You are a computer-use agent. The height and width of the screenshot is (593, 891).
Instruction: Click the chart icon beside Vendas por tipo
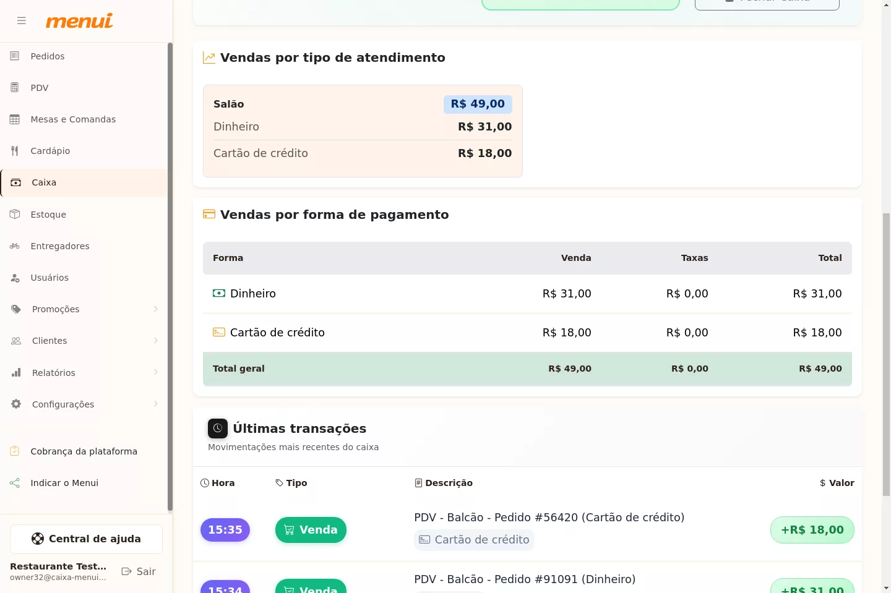pos(209,58)
